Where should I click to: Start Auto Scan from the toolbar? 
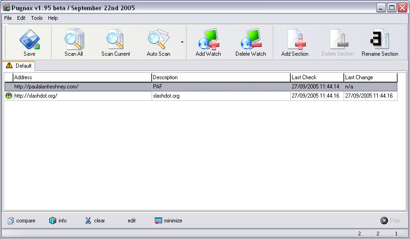(158, 43)
